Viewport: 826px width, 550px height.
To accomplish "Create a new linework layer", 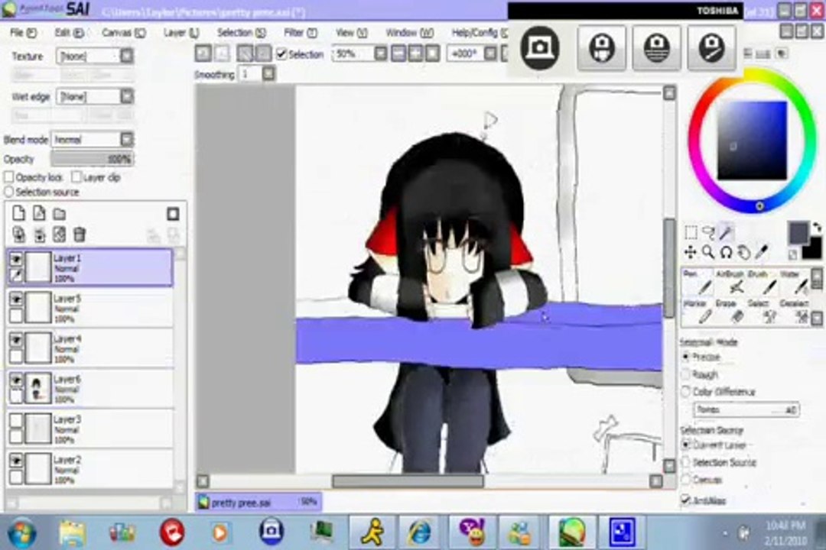I will click(x=39, y=213).
